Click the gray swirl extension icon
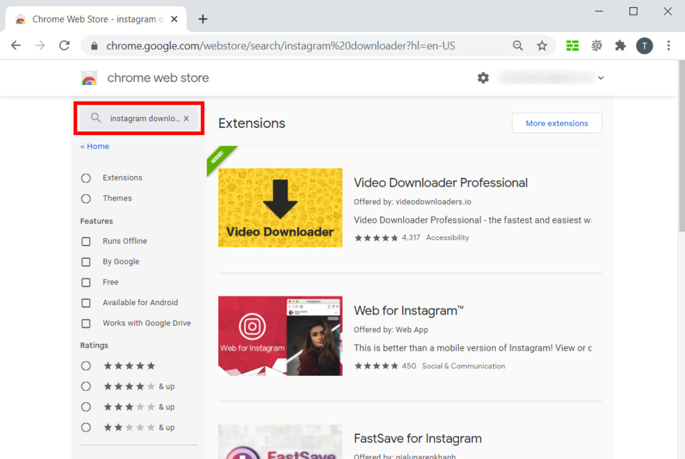685x459 pixels. [596, 45]
